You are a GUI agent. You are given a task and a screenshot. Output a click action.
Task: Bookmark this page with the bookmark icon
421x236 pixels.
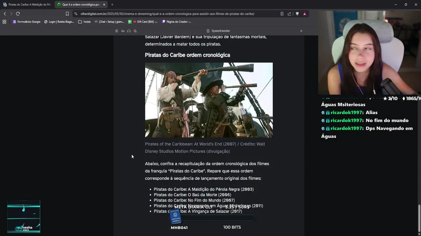click(67, 14)
